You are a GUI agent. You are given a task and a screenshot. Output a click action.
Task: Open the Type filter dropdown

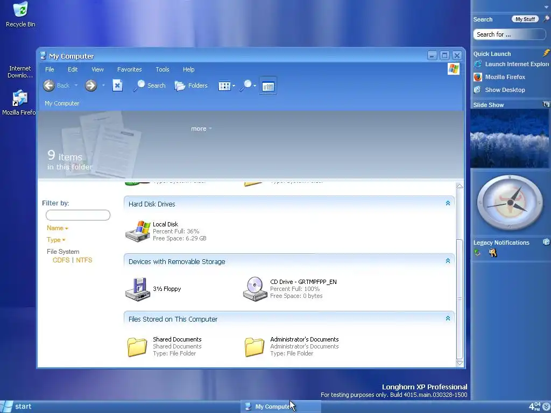pyautogui.click(x=56, y=240)
